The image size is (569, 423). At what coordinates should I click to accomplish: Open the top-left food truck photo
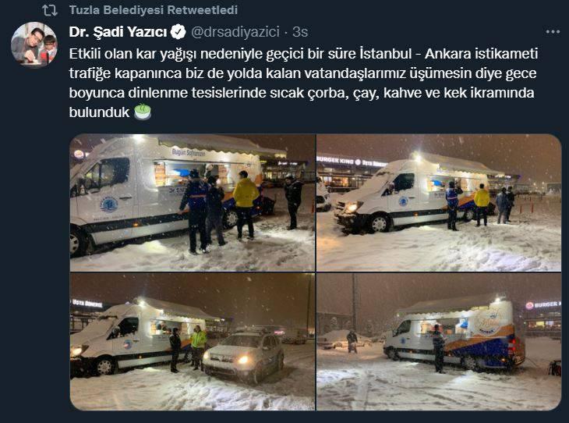[x=193, y=203]
